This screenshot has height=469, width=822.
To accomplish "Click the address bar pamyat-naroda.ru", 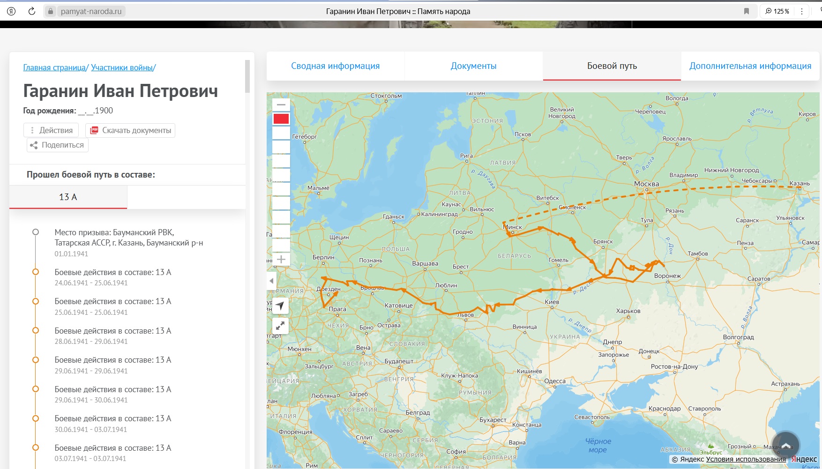I will [91, 11].
